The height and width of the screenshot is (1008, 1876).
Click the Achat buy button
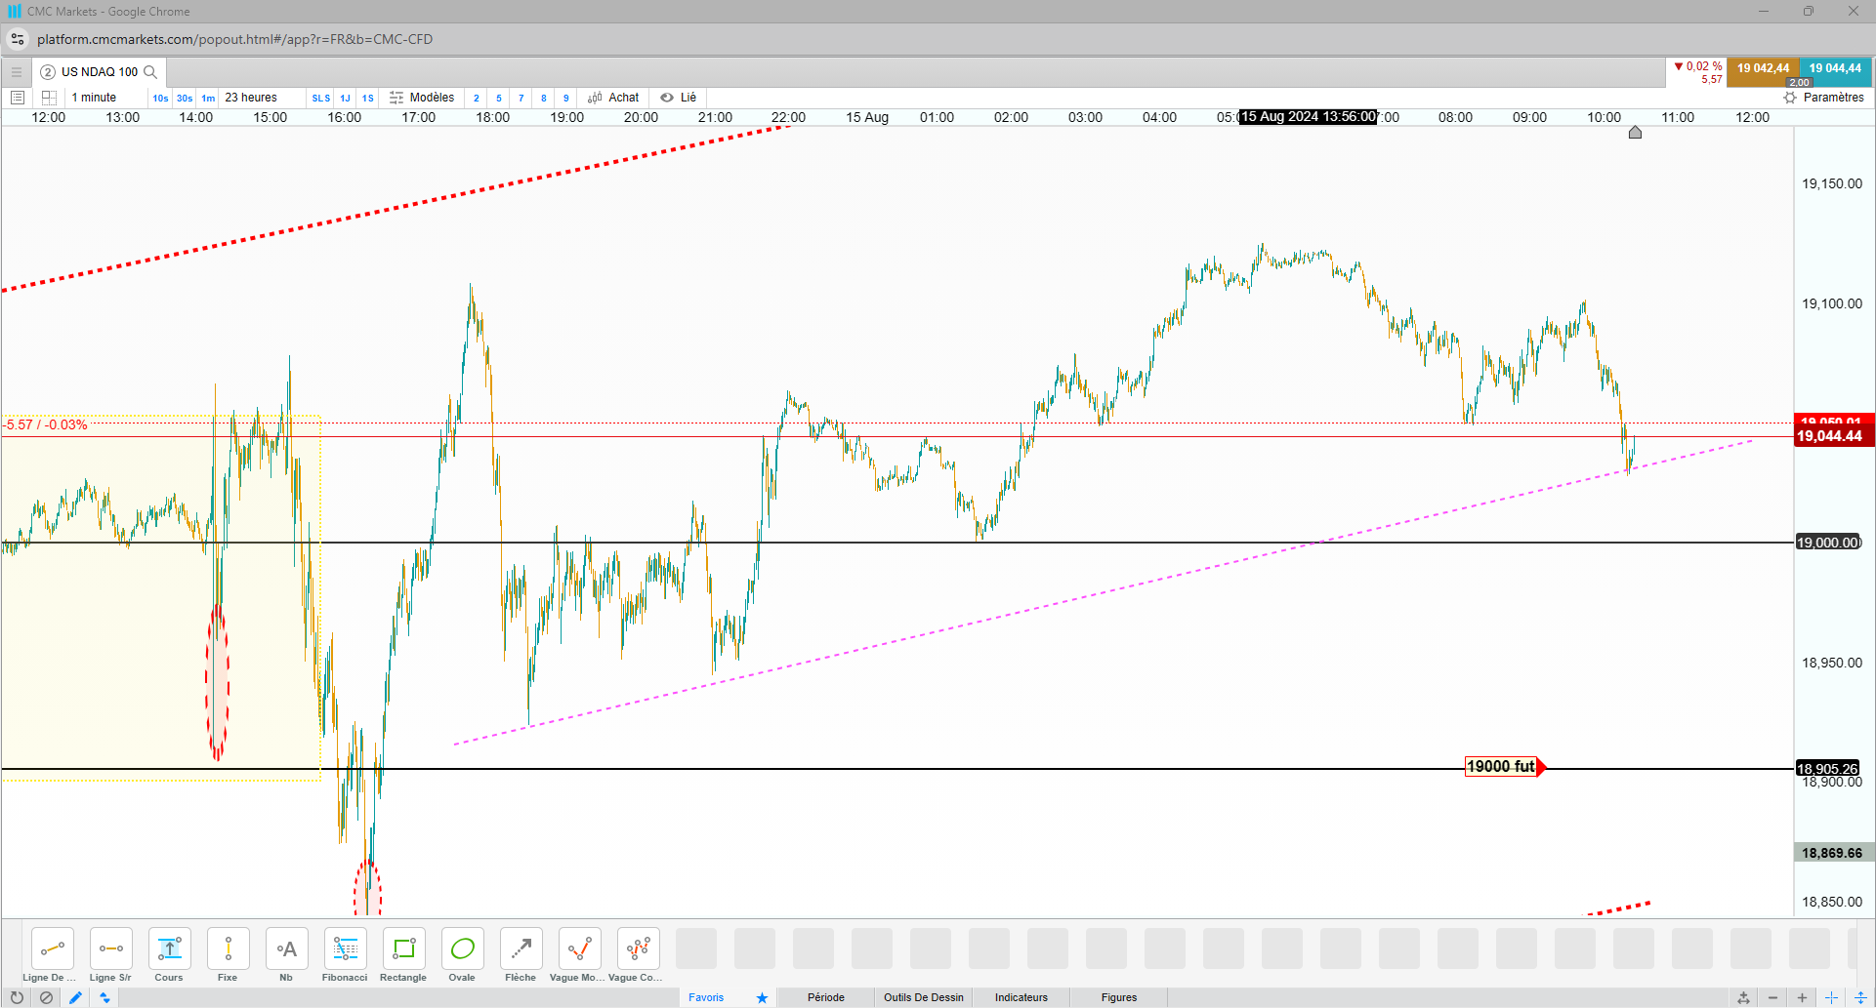(613, 98)
